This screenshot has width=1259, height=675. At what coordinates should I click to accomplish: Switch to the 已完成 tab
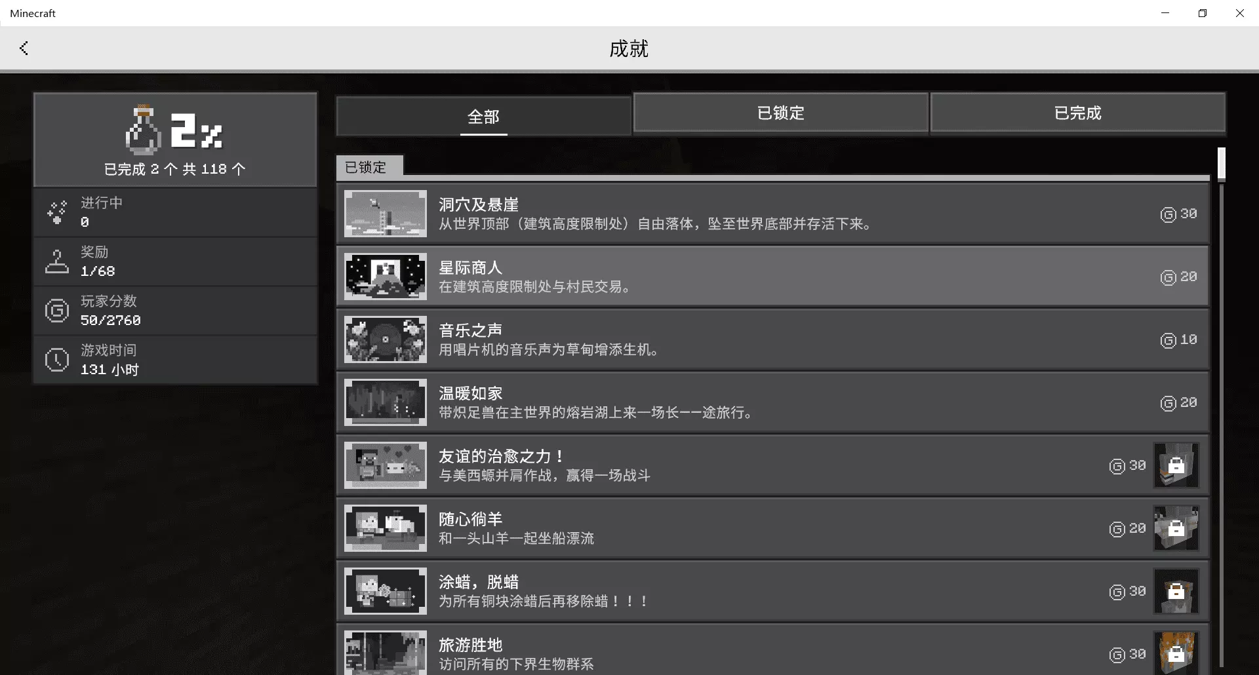[x=1077, y=113]
